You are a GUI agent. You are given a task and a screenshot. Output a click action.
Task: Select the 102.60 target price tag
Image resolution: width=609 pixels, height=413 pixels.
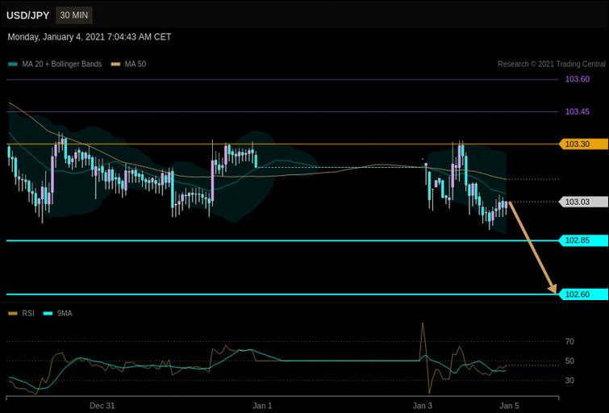583,294
